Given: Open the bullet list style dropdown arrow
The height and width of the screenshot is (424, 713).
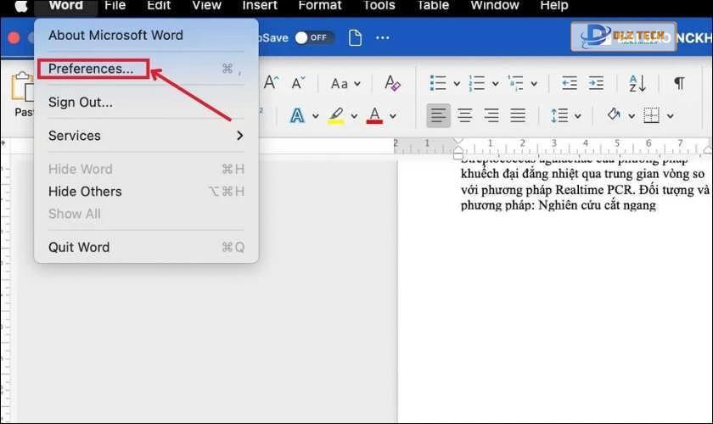Looking at the screenshot, I should 457,84.
